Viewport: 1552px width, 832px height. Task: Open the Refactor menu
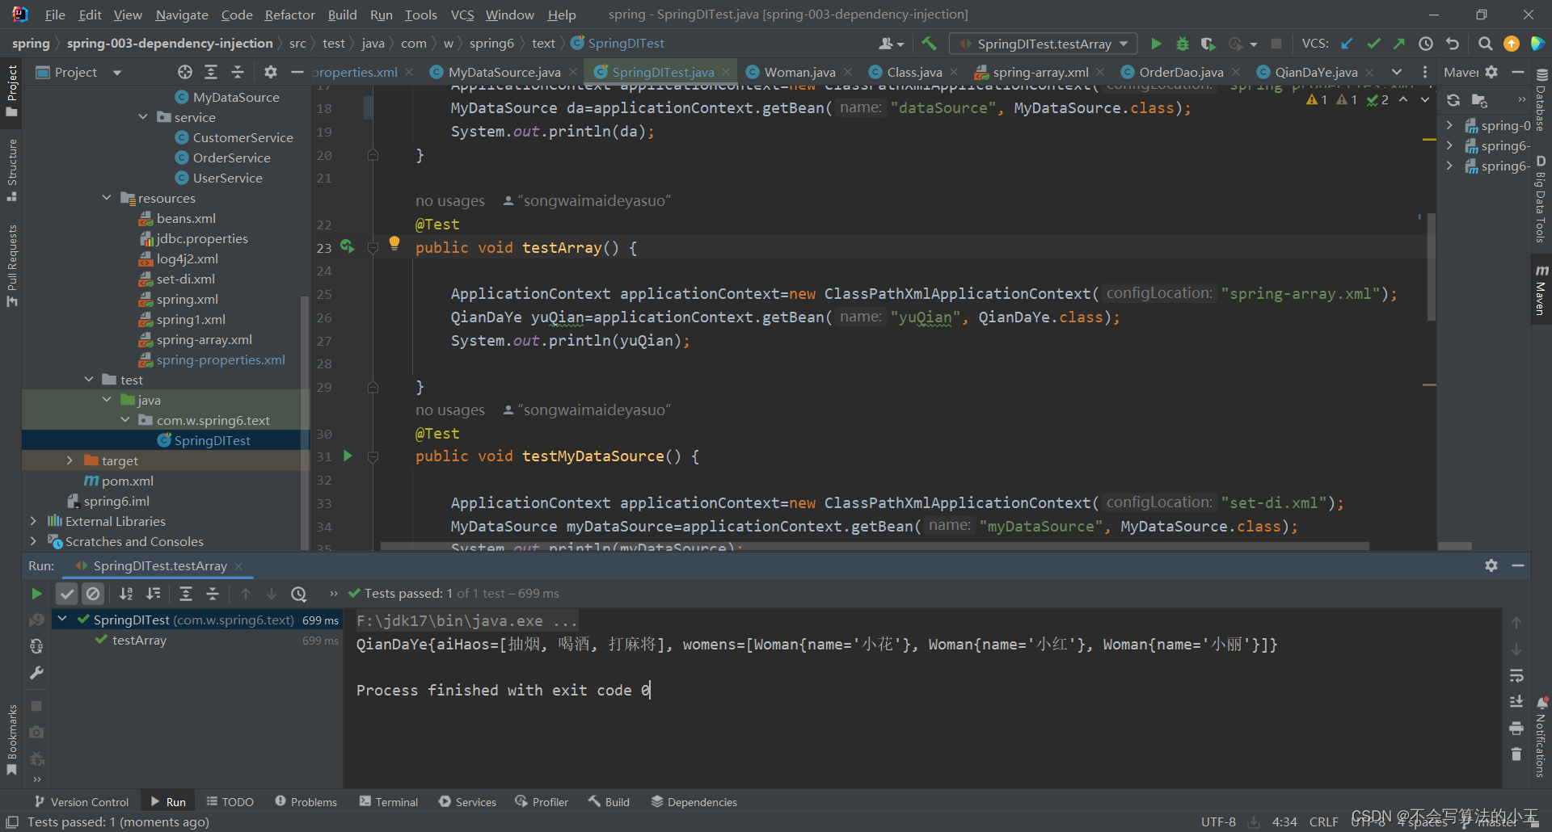tap(289, 15)
